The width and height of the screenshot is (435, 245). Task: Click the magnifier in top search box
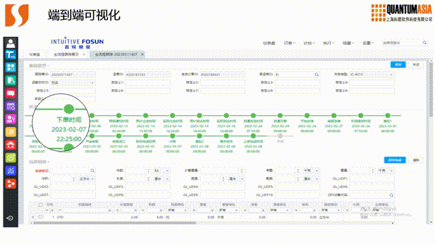tap(424, 43)
